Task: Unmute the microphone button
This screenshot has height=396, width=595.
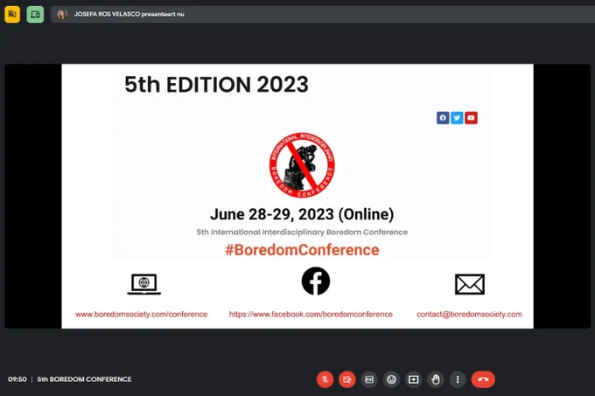Action: click(x=325, y=379)
